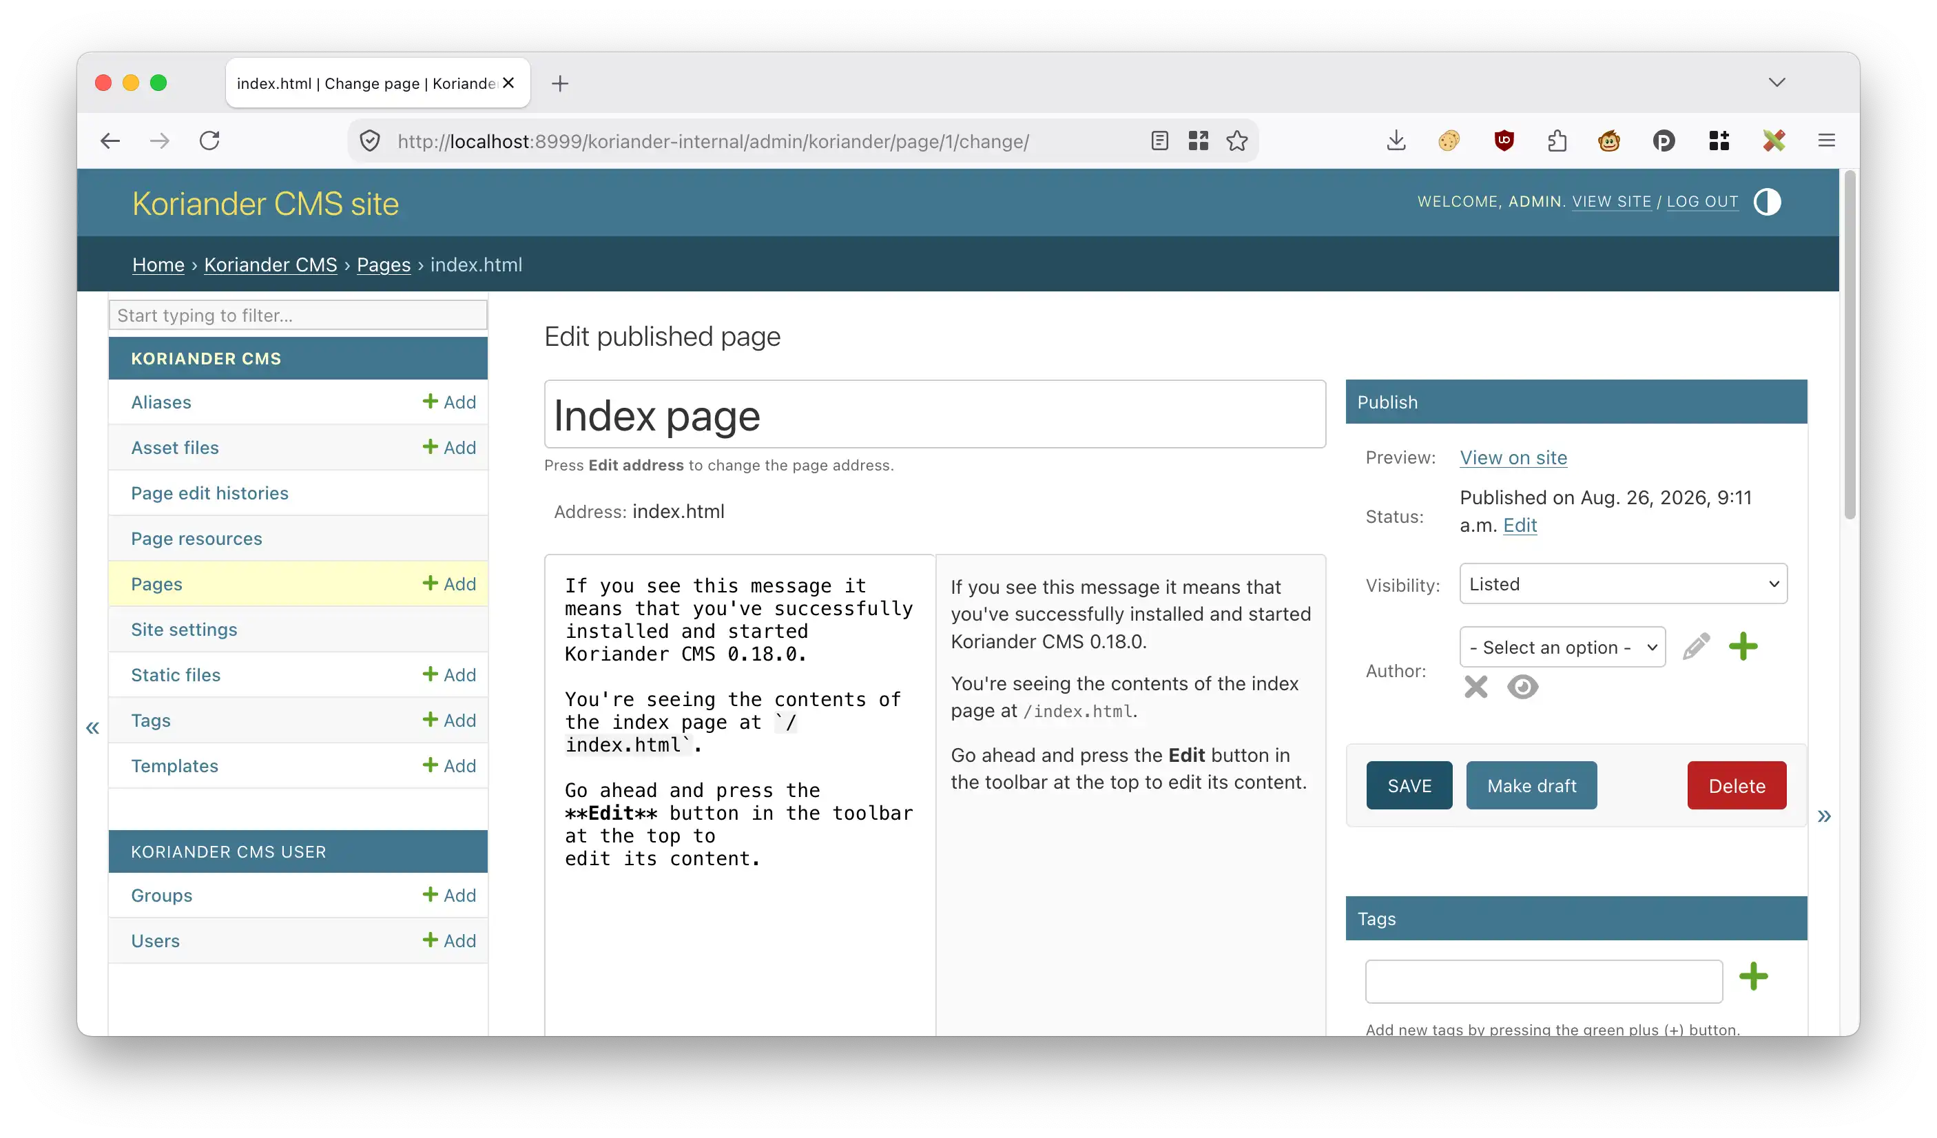Click the Make draft button

pos(1531,785)
